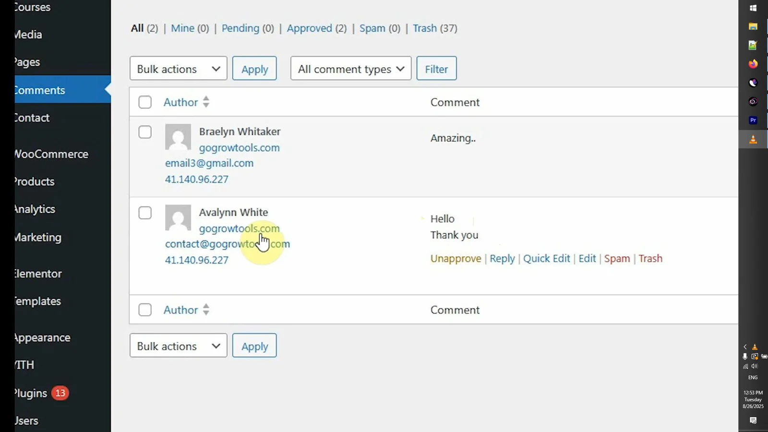768x432 pixels.
Task: Click IP 41.140.96.227 under Avalynn White
Action: (x=197, y=260)
